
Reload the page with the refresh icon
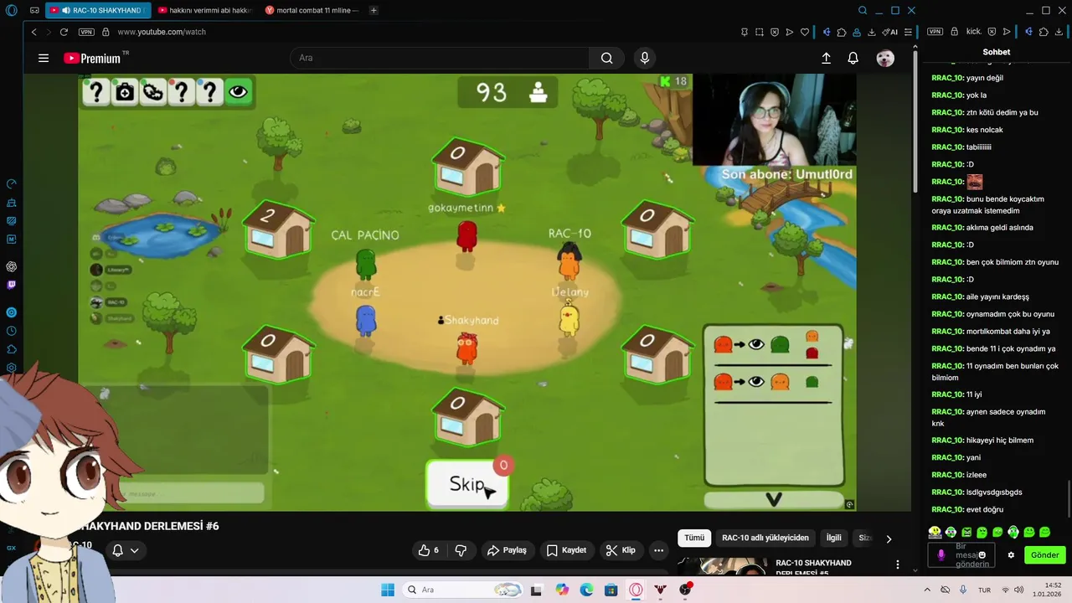coord(63,32)
